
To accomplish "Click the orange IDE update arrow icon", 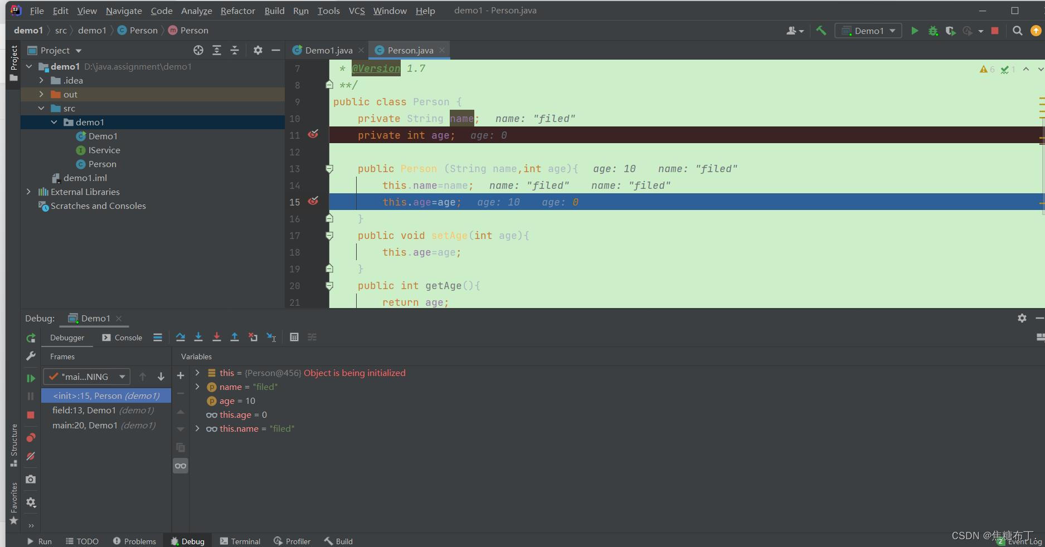I will coord(1036,31).
